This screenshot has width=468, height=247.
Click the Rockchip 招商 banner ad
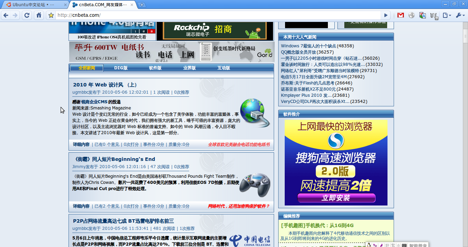pyautogui.click(x=215, y=31)
